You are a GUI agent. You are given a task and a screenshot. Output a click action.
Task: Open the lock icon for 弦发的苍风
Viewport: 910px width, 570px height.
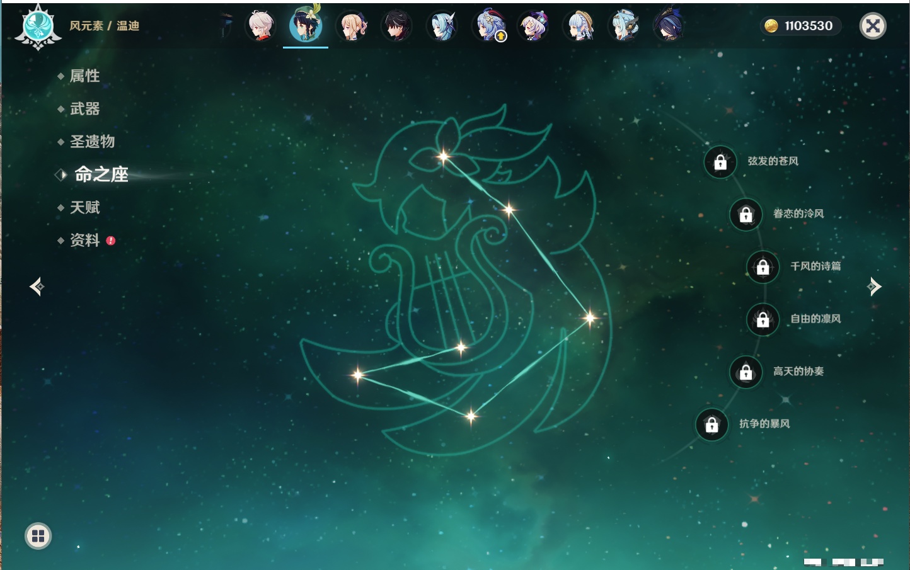(720, 162)
